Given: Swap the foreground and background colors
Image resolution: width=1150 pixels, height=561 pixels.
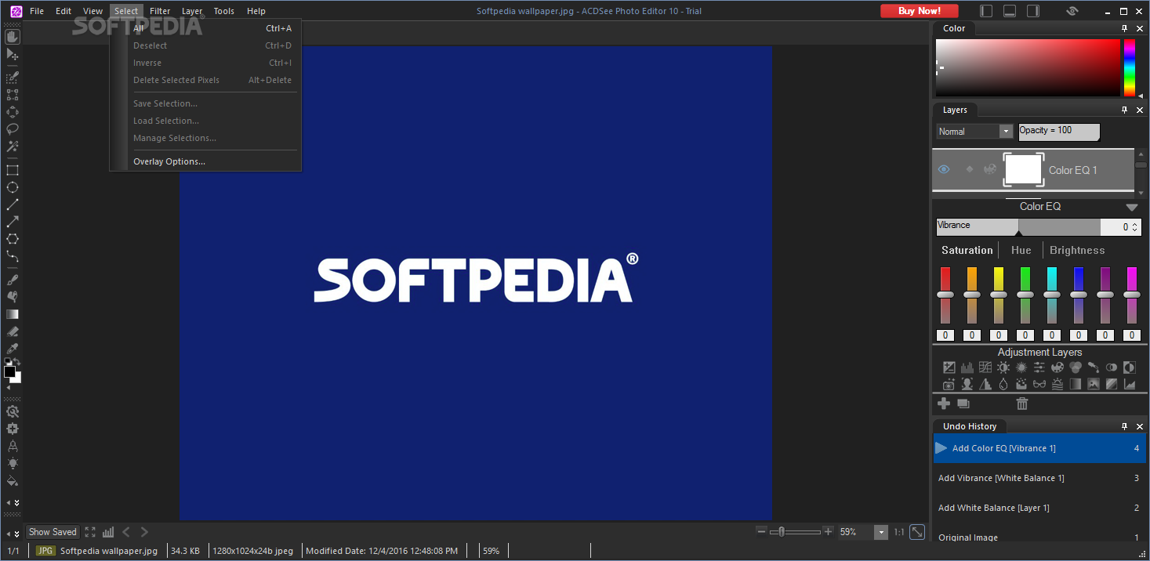Looking at the screenshot, I should click(x=17, y=362).
